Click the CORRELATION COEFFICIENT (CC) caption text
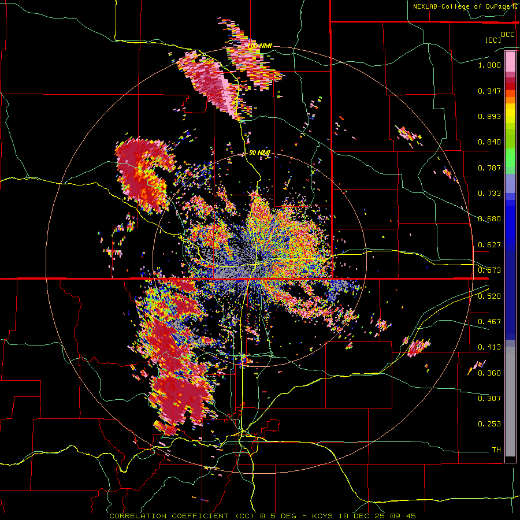520x520 pixels. (182, 516)
